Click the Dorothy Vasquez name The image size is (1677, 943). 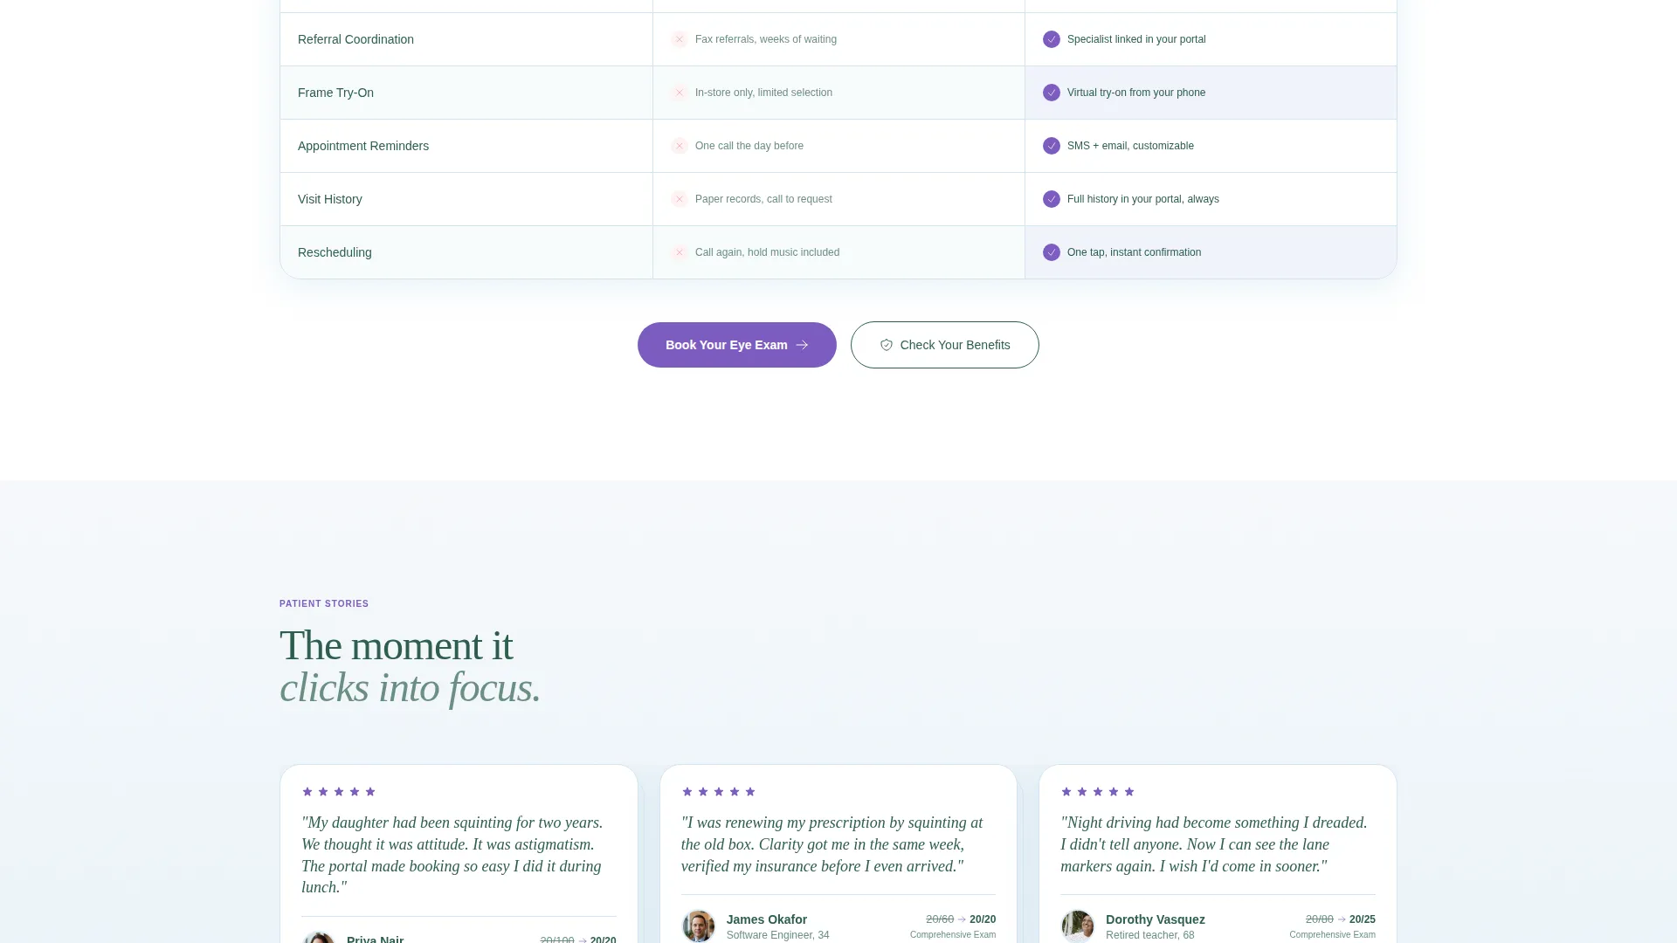(1155, 919)
